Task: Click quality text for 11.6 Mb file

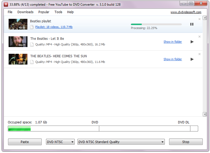Action: [70, 62]
